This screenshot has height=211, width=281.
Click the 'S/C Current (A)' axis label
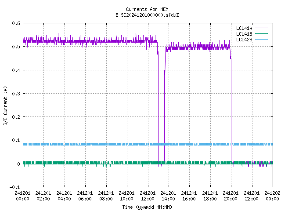pyautogui.click(x=6, y=105)
